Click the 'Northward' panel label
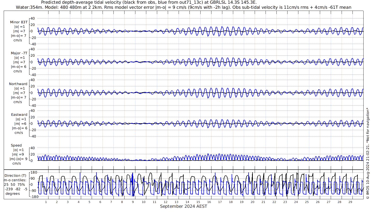371x212 pixels. coord(18,84)
